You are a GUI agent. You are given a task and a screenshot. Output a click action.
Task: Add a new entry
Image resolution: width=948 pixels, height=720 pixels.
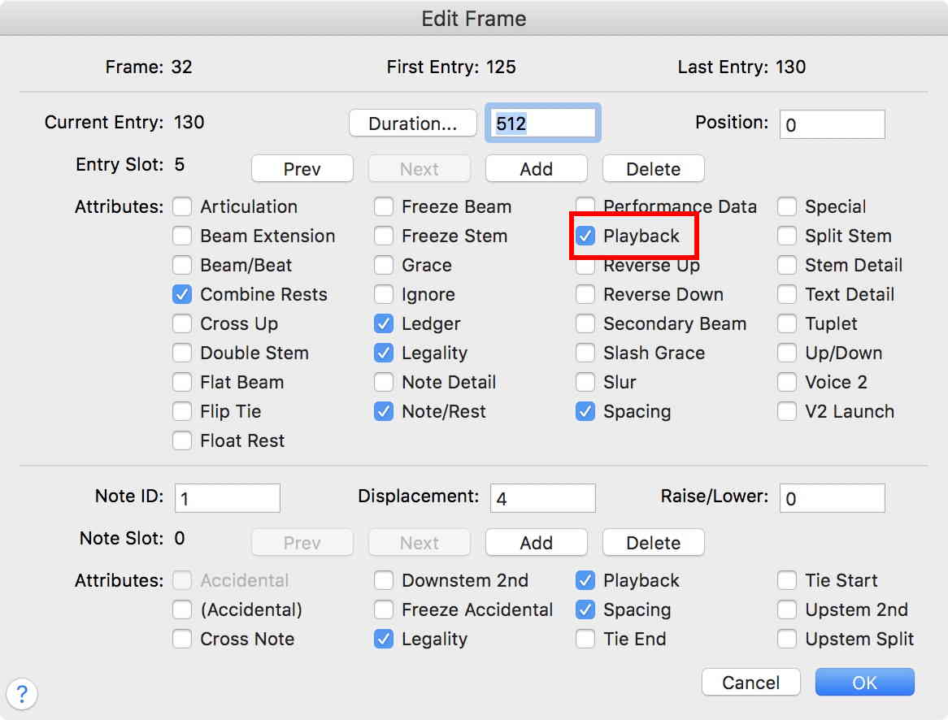click(x=536, y=169)
